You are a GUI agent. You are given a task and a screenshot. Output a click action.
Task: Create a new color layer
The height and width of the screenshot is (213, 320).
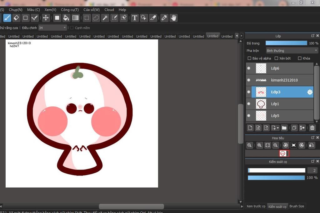[250, 128]
